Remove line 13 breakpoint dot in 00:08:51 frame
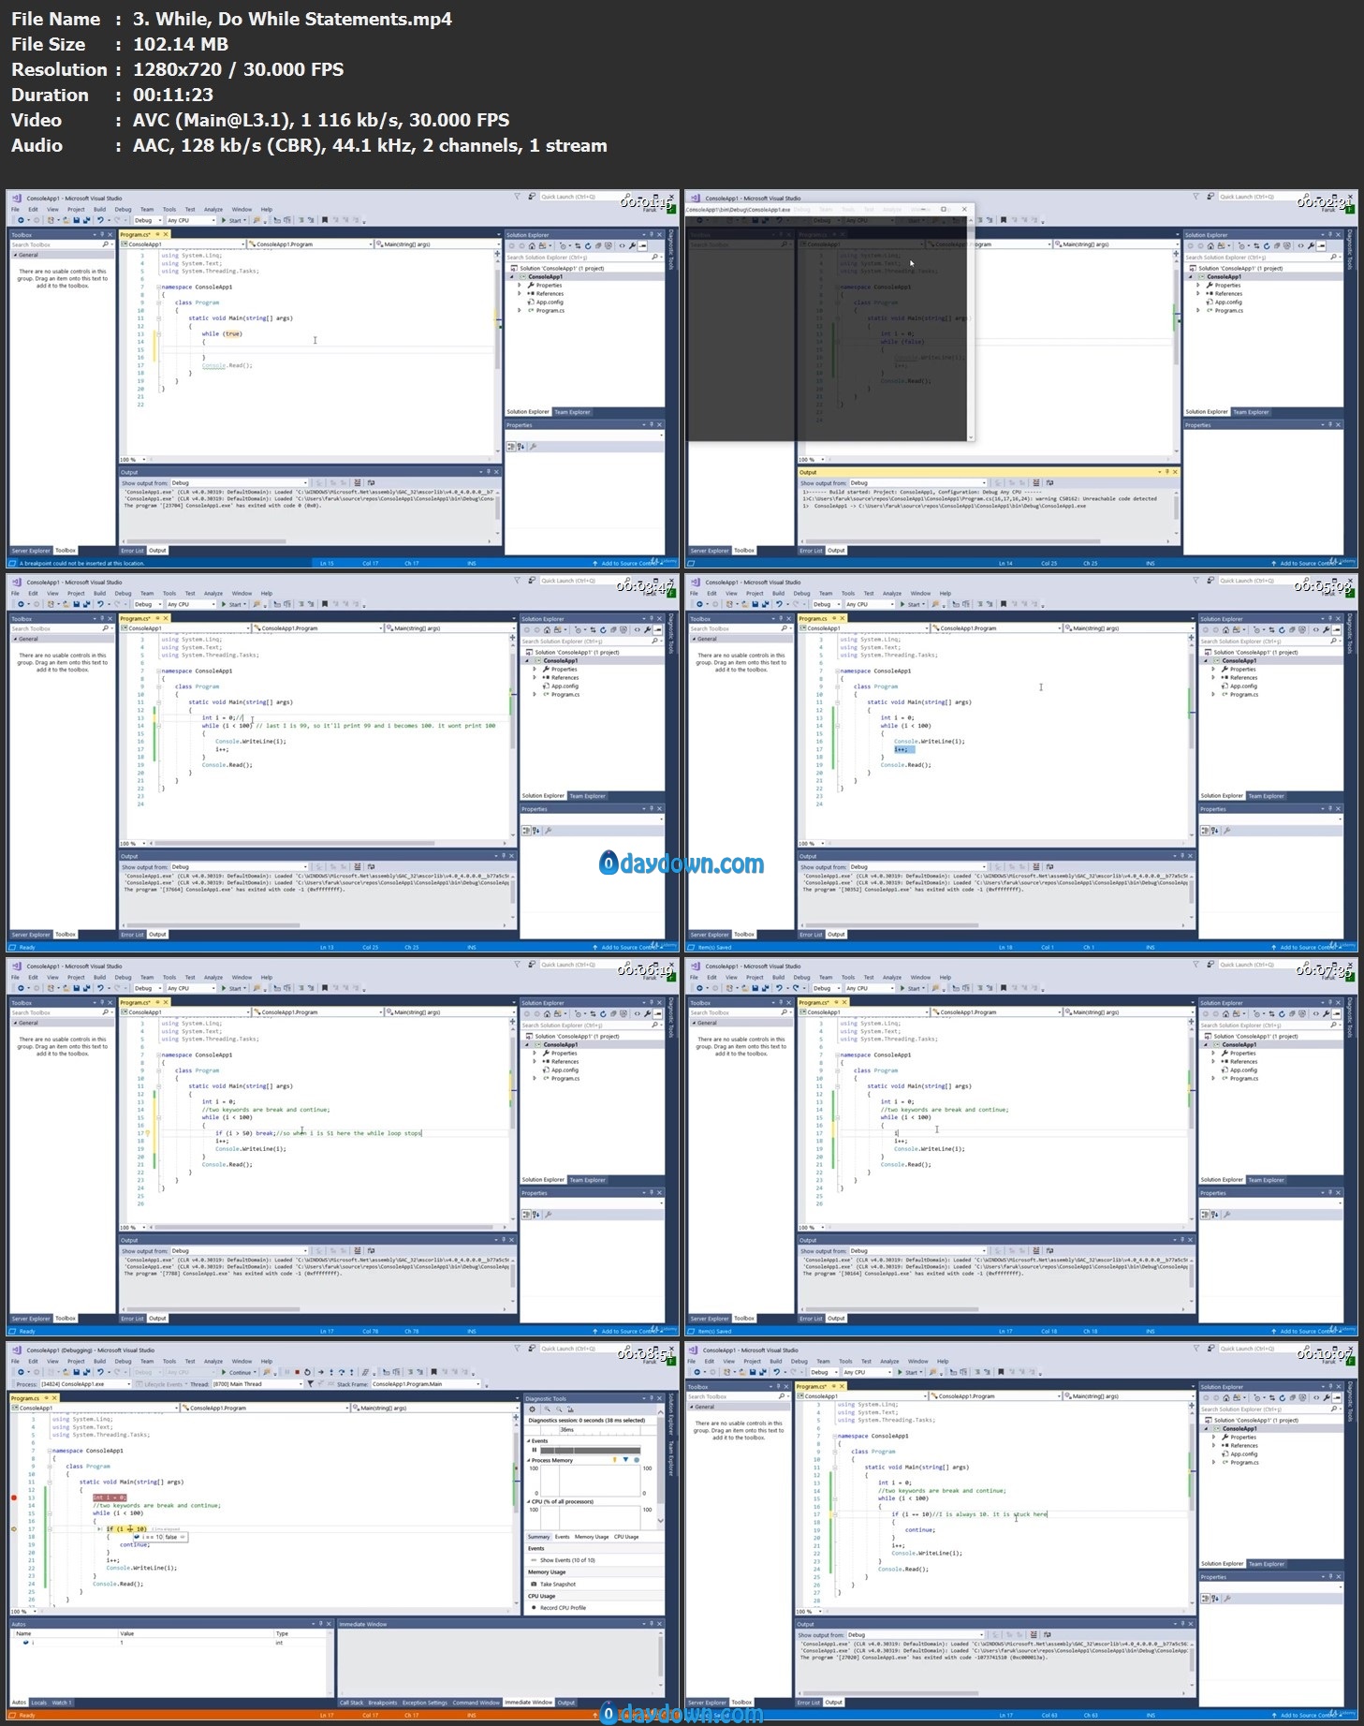The height and width of the screenshot is (1726, 1364). coord(14,1497)
